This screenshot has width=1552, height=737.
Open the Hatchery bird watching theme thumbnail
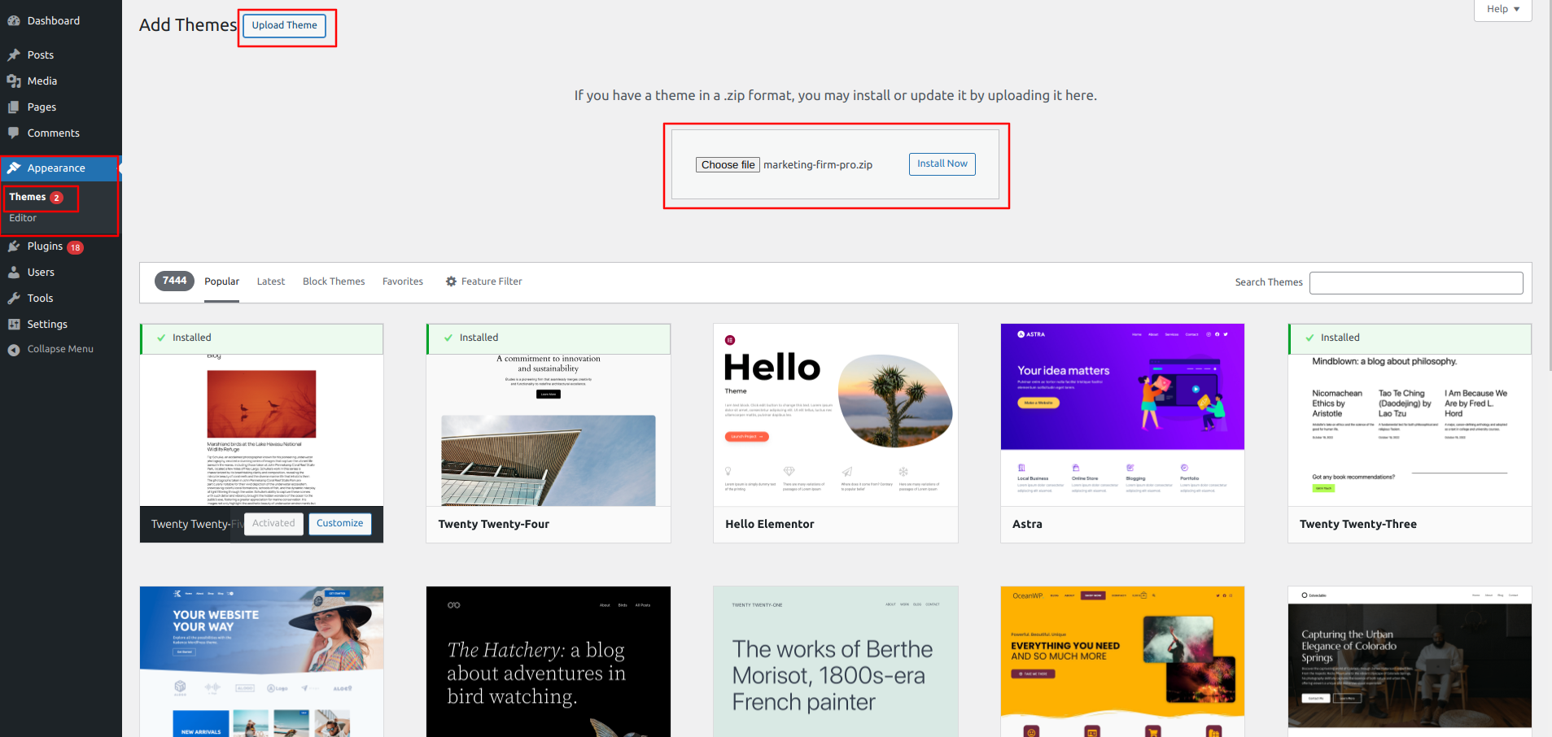(x=549, y=661)
